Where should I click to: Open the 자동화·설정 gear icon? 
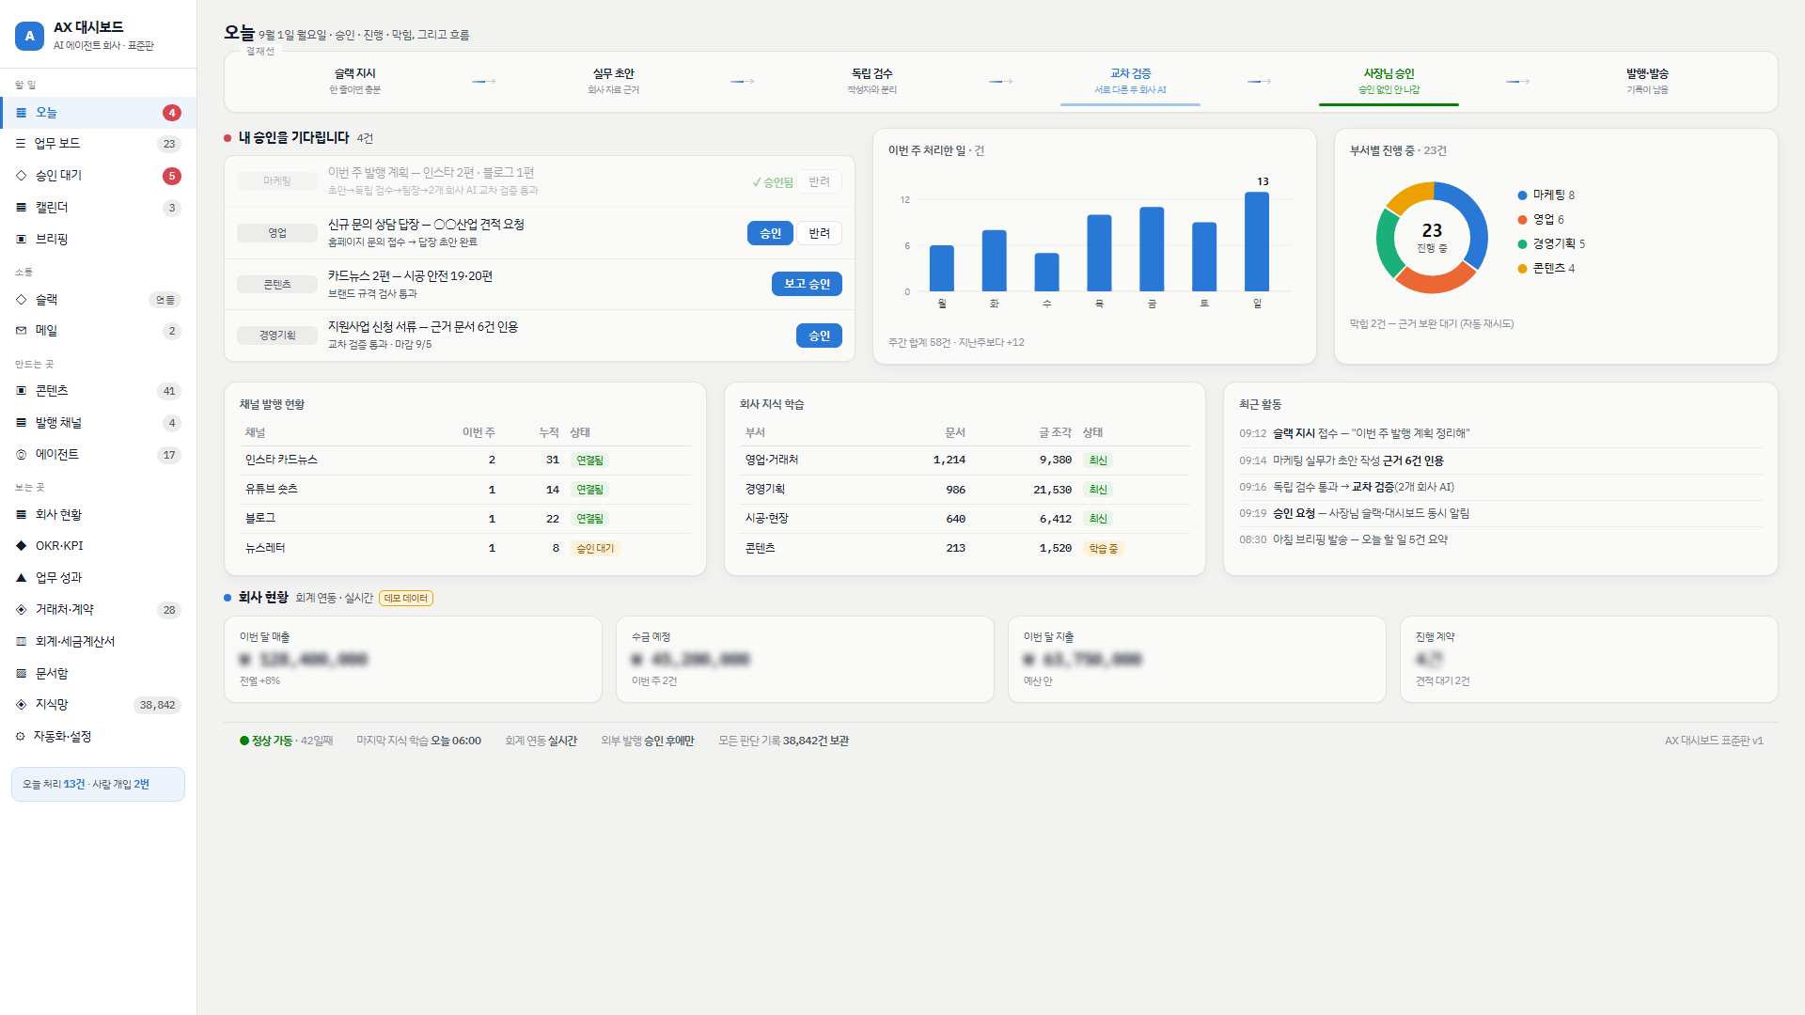tap(21, 737)
